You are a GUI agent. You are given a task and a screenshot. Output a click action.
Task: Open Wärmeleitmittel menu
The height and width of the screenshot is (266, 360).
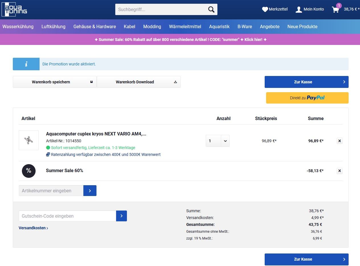pos(185,26)
